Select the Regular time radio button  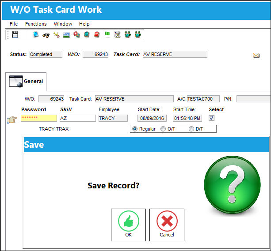tap(135, 129)
